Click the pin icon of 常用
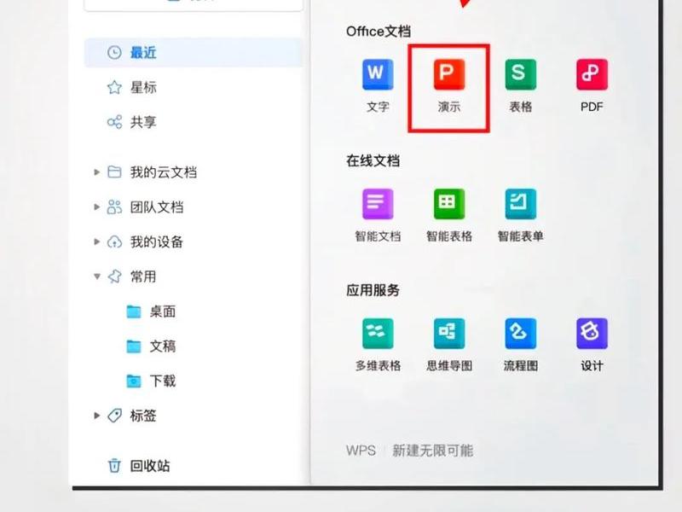 pos(114,276)
